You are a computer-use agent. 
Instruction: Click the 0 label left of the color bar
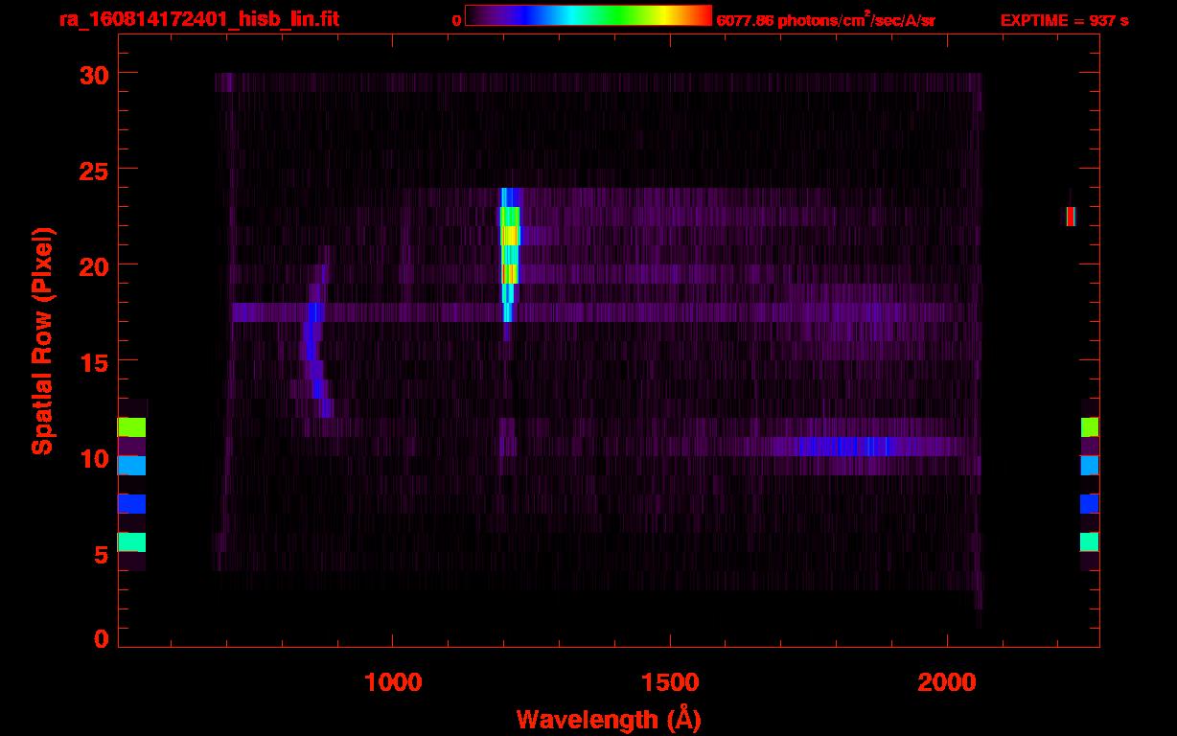pos(457,20)
